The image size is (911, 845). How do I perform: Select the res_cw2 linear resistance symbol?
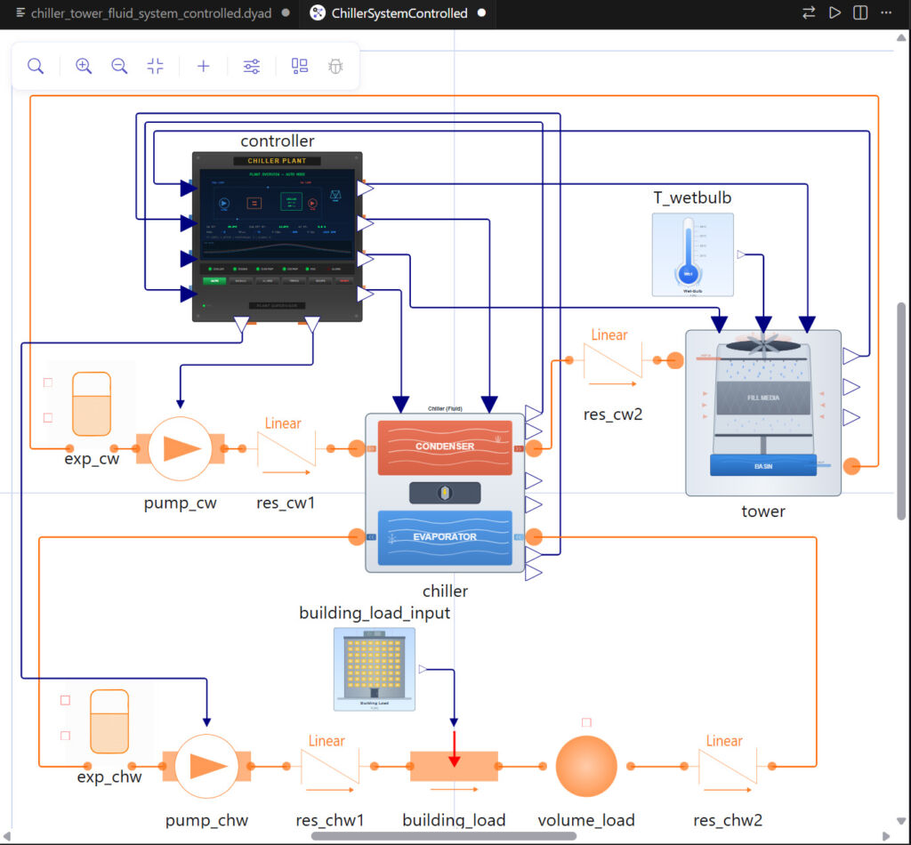pos(612,360)
